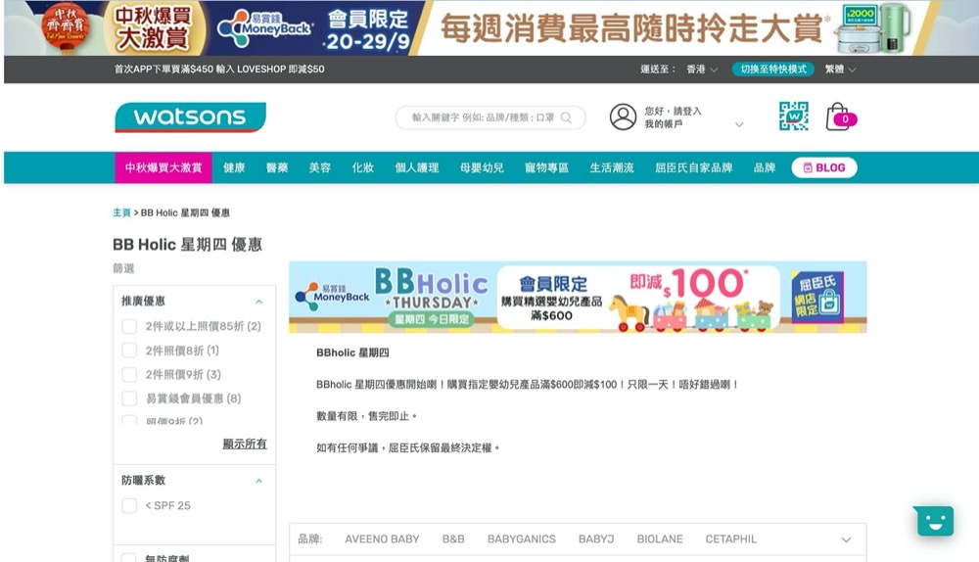Check the 2件照價9折 (3) filter

pyautogui.click(x=129, y=375)
